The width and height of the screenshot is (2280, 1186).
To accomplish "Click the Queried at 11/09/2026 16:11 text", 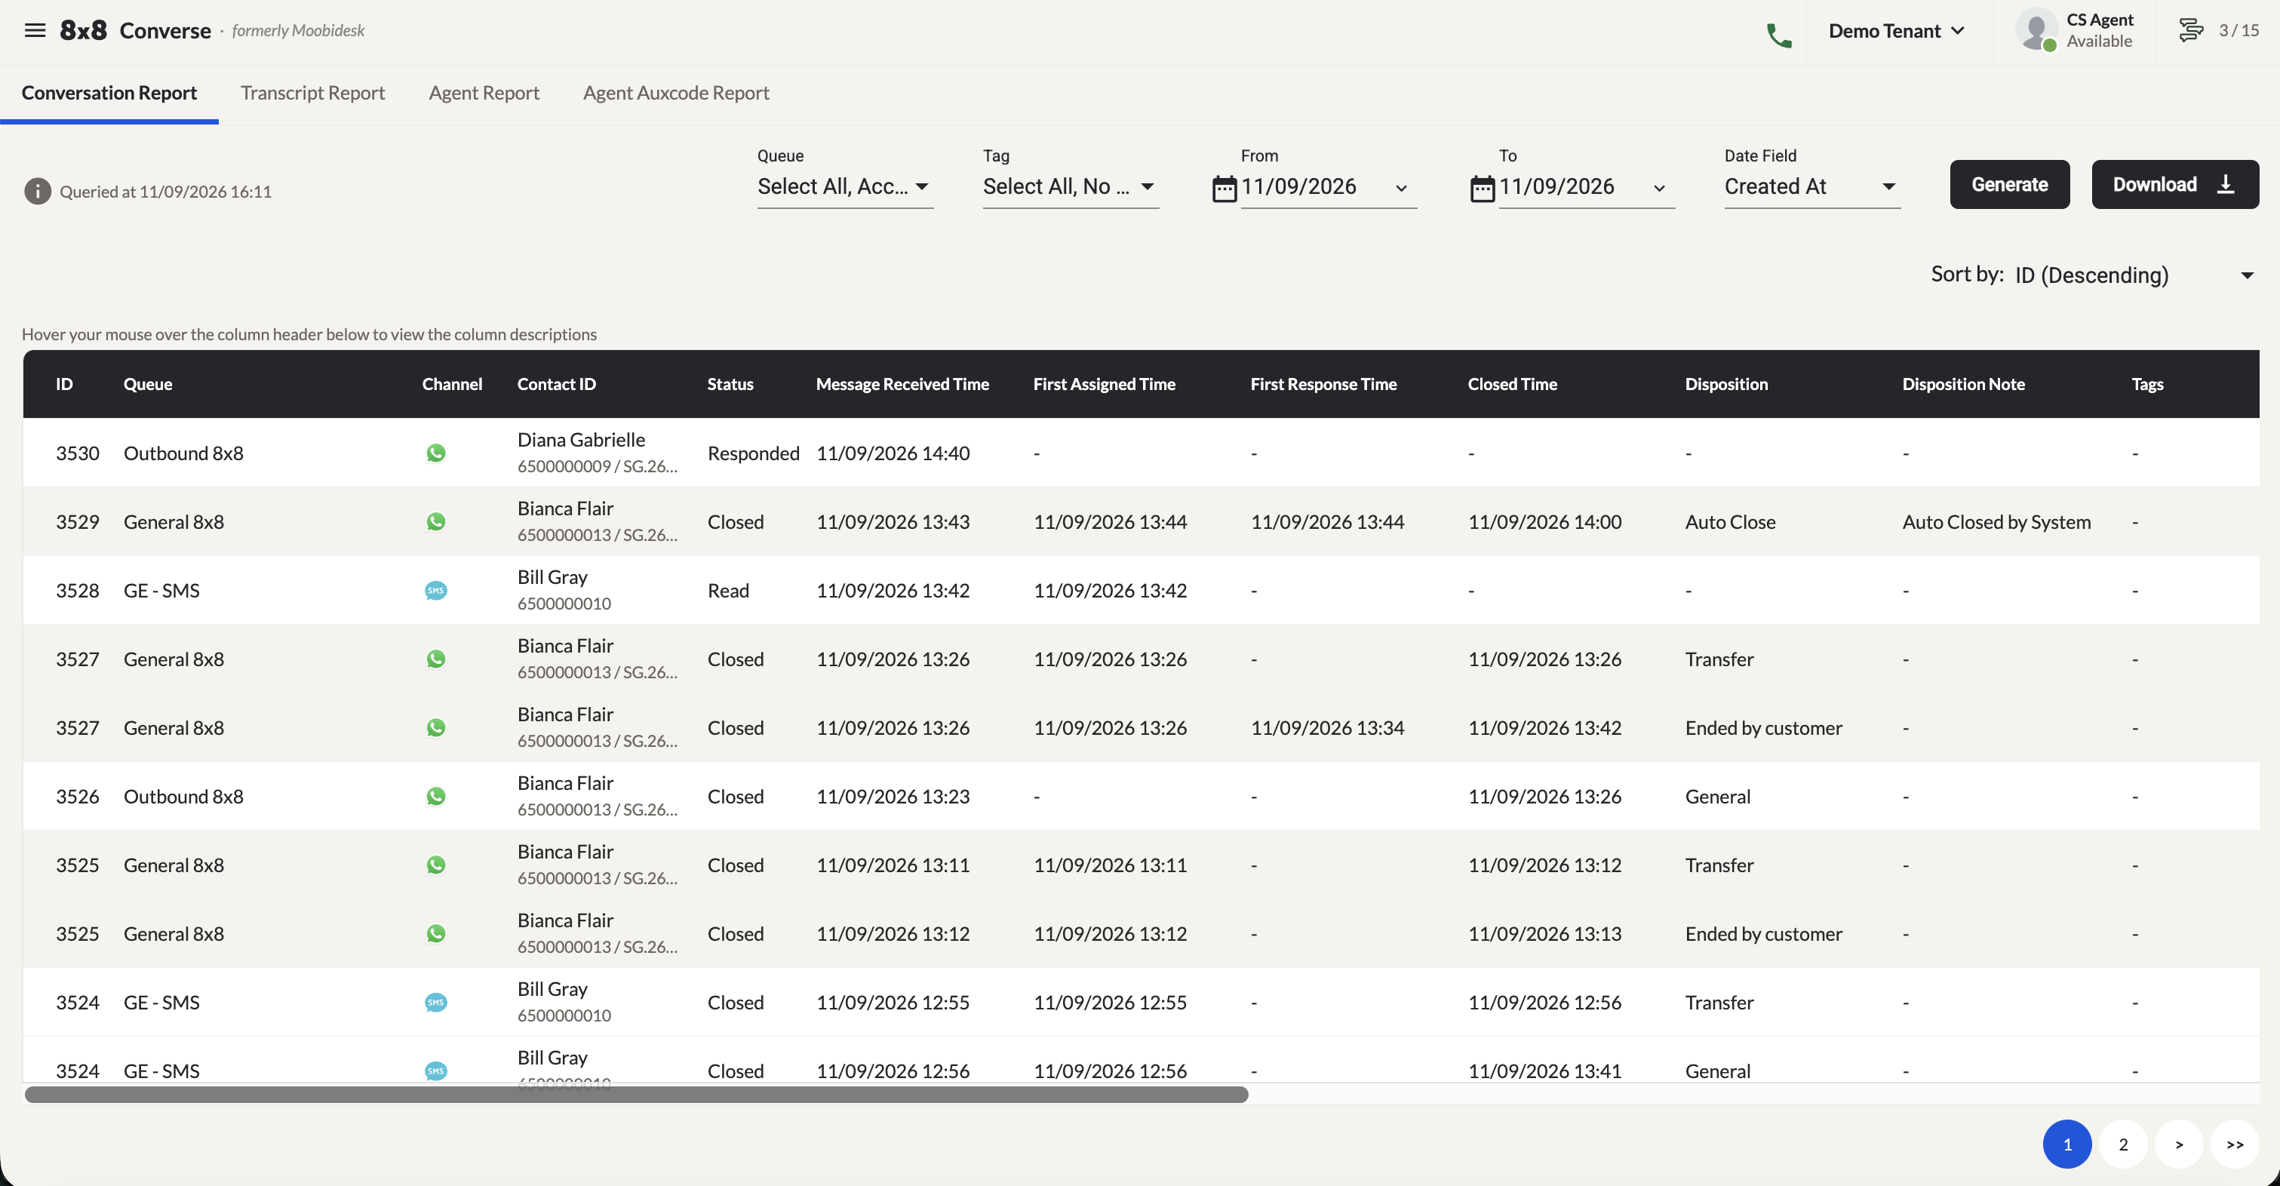I will pos(165,191).
